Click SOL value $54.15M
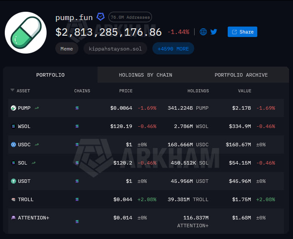The image size is (293, 239). pyautogui.click(x=240, y=163)
